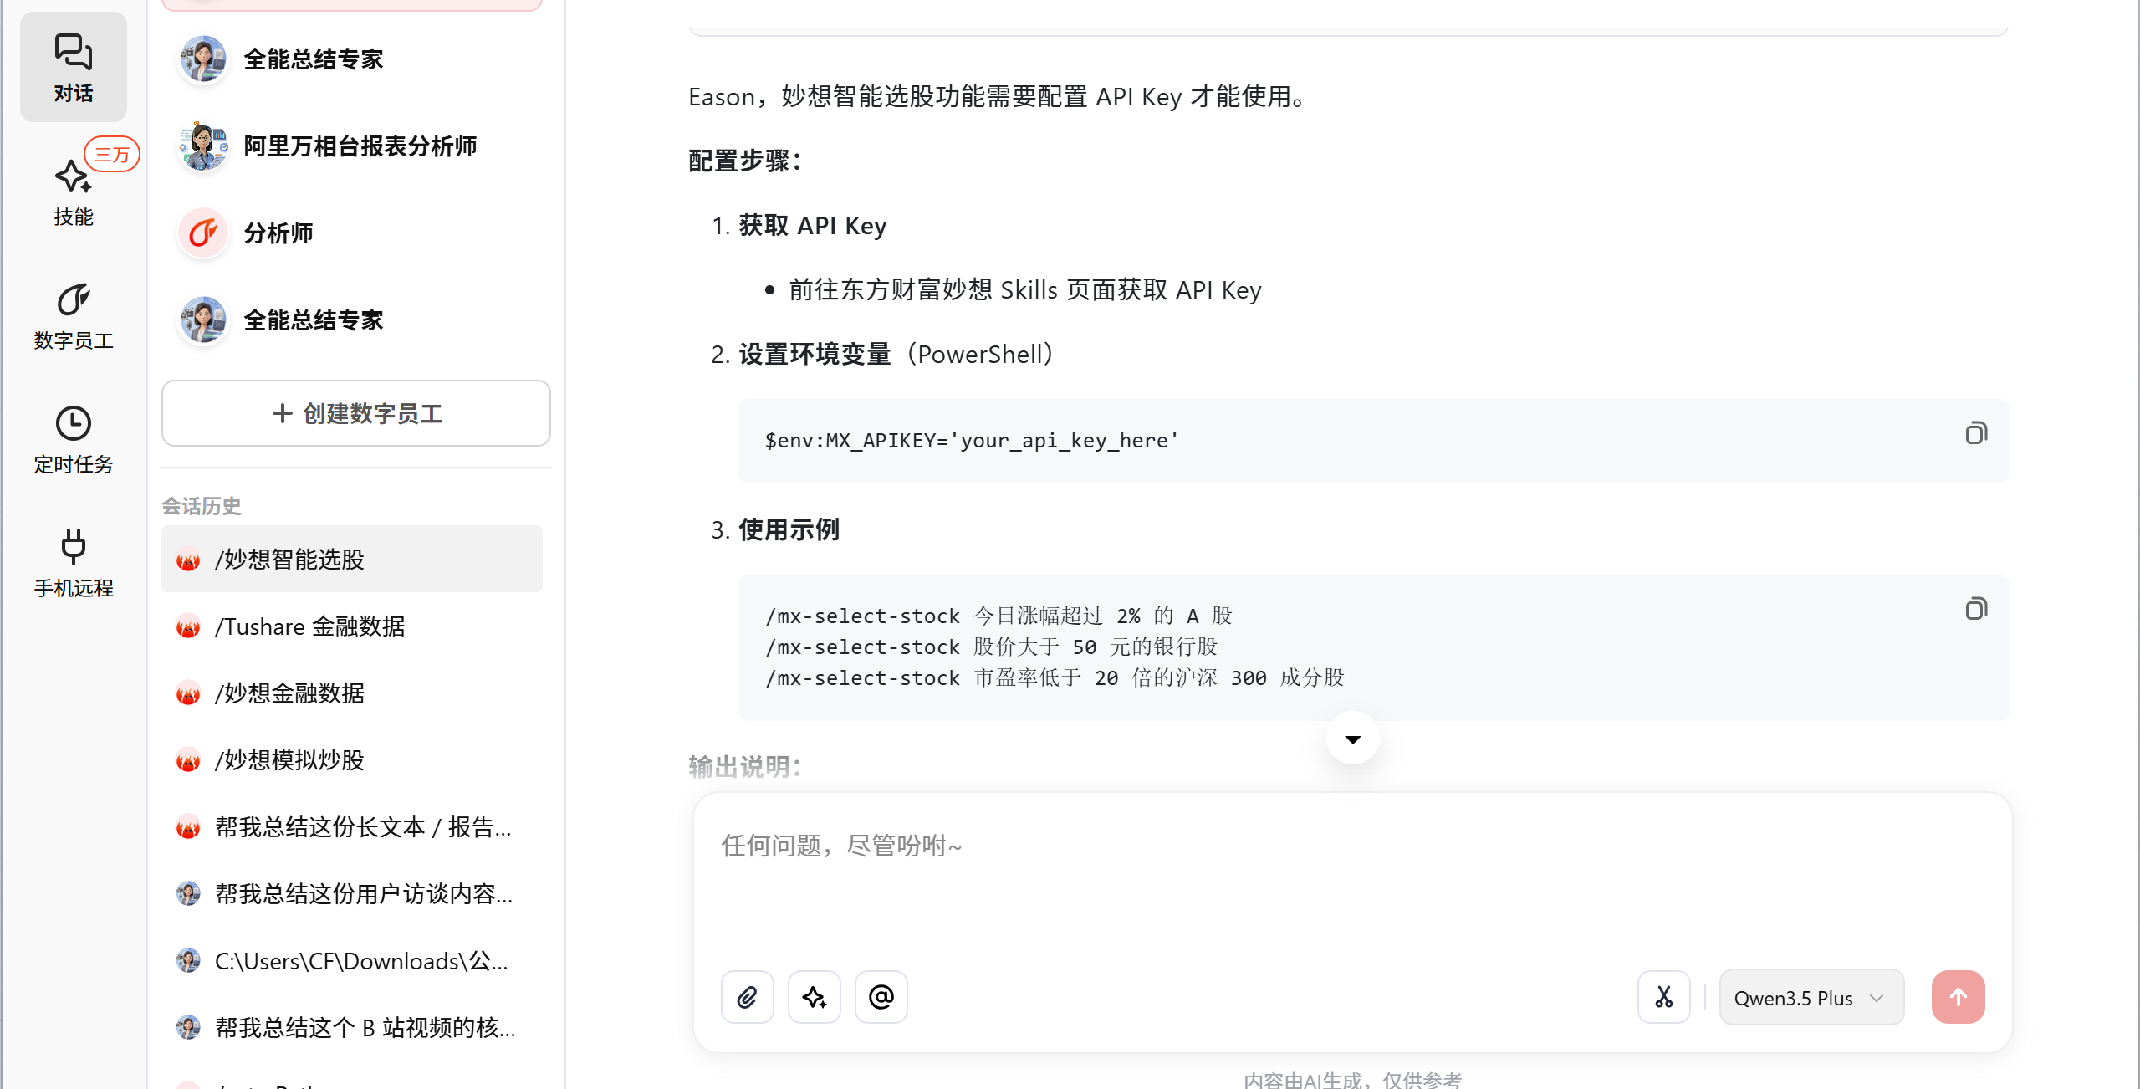
Task: Click the 今日涨幅超过 2% 的 A 股 line
Action: click(x=999, y=616)
